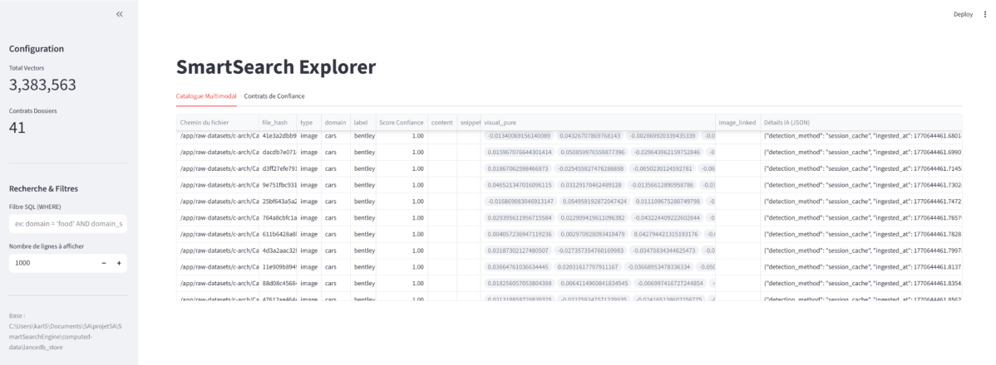Increase the line count with the plus button

pos(119,263)
